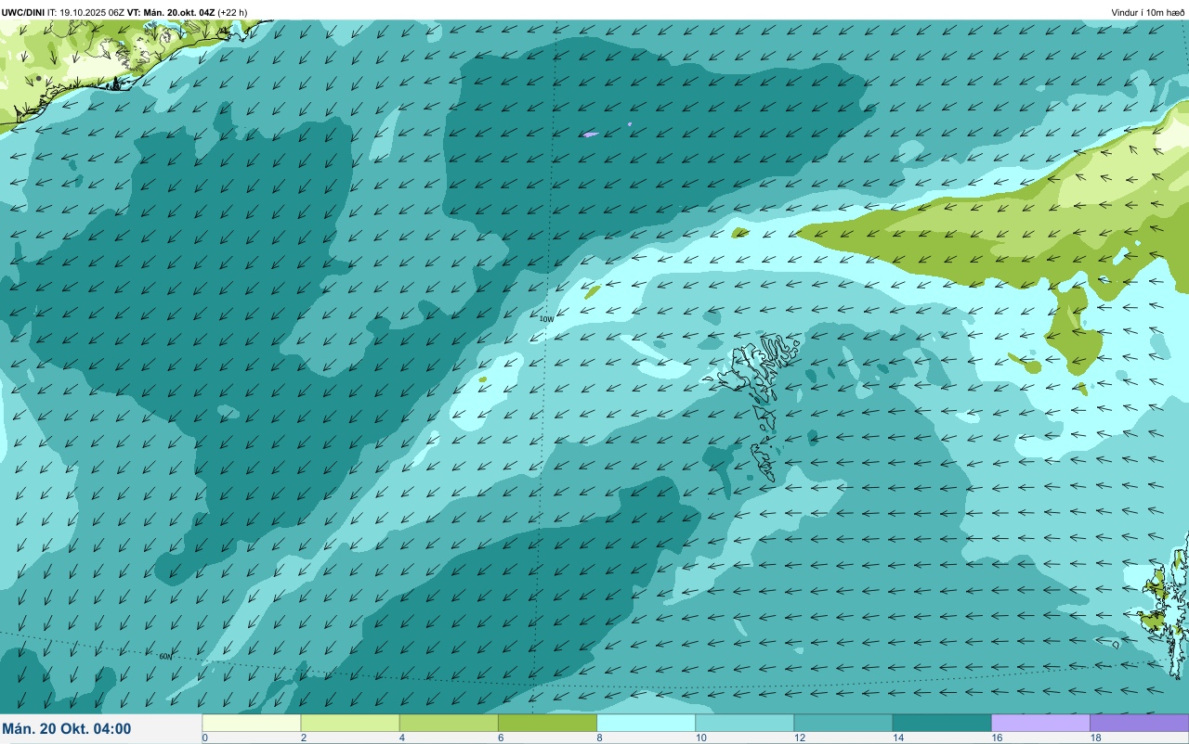This screenshot has height=744, width=1189.
Task: Click the 'Mán. 20 Okt. 04:00' timestamp label
Action: [67, 729]
